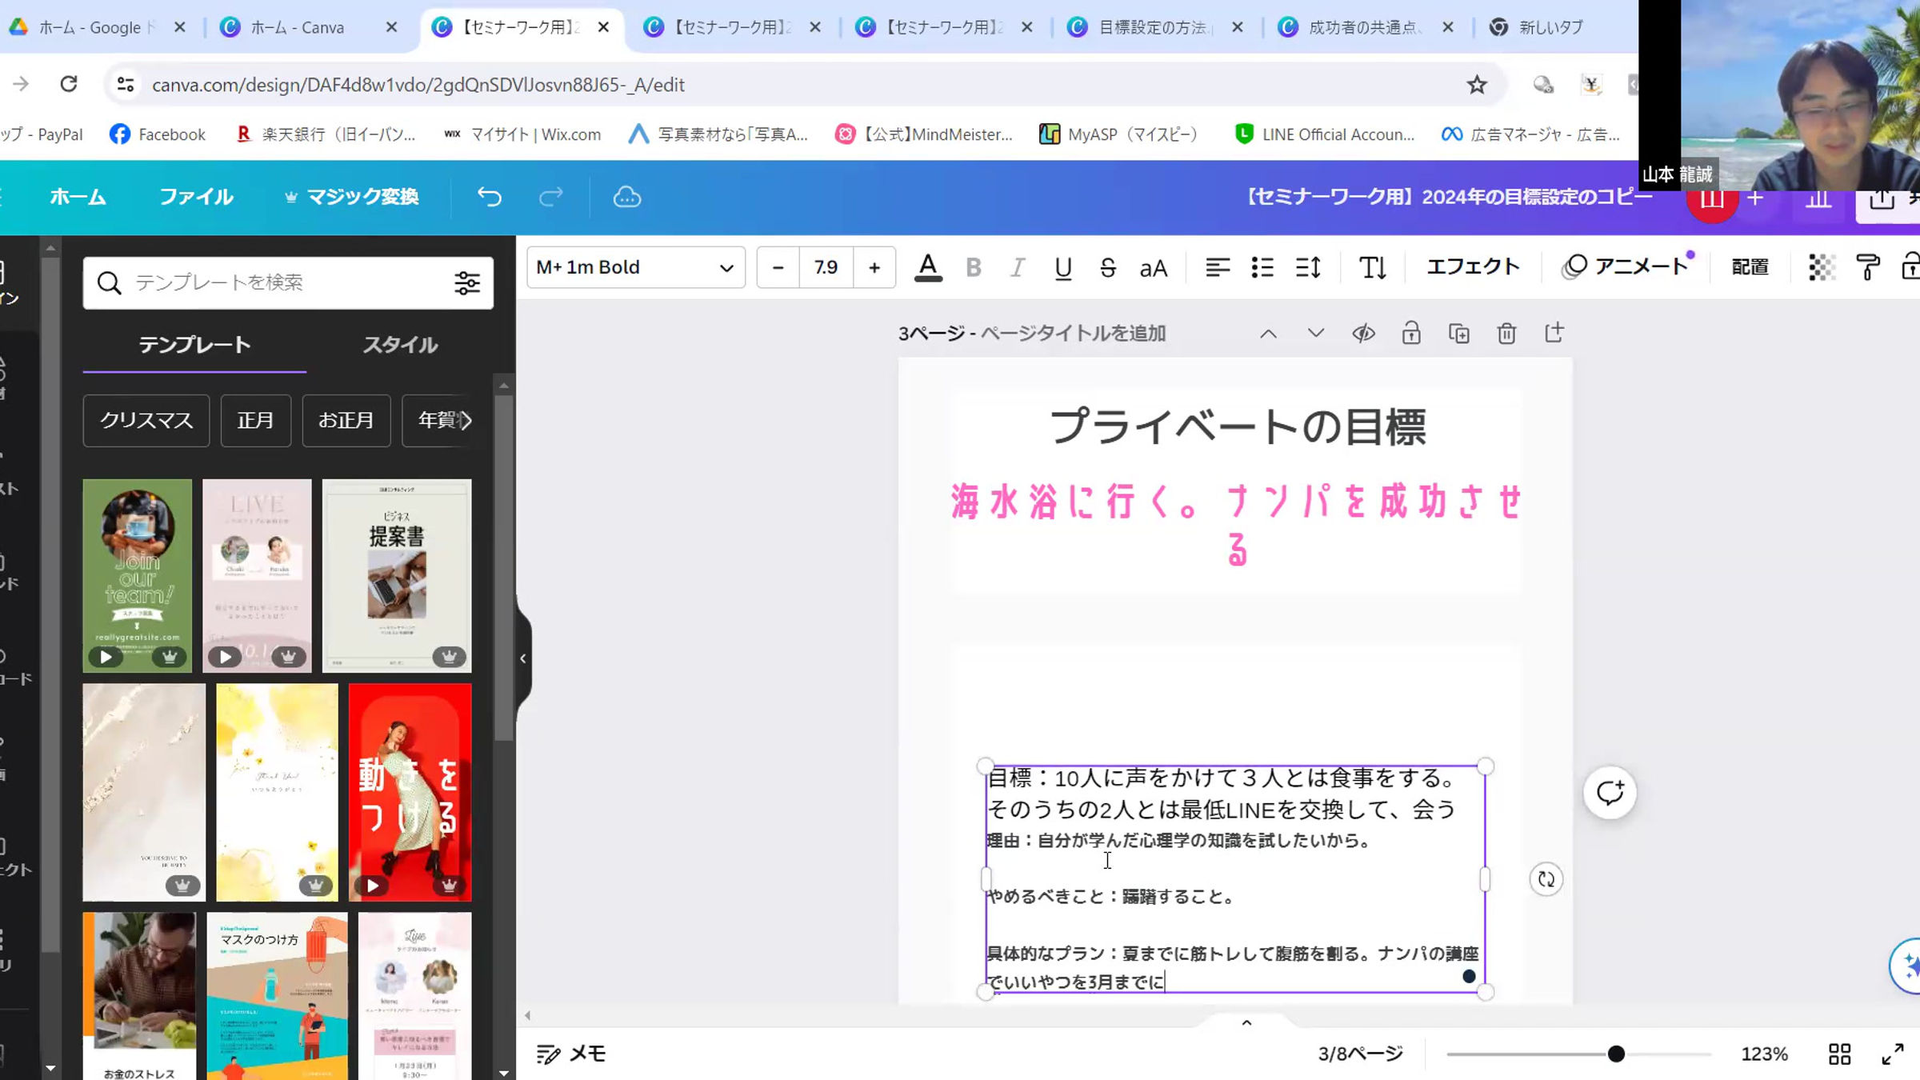Expand the page thumbnails chevron
This screenshot has width=1920, height=1080.
1246,1023
